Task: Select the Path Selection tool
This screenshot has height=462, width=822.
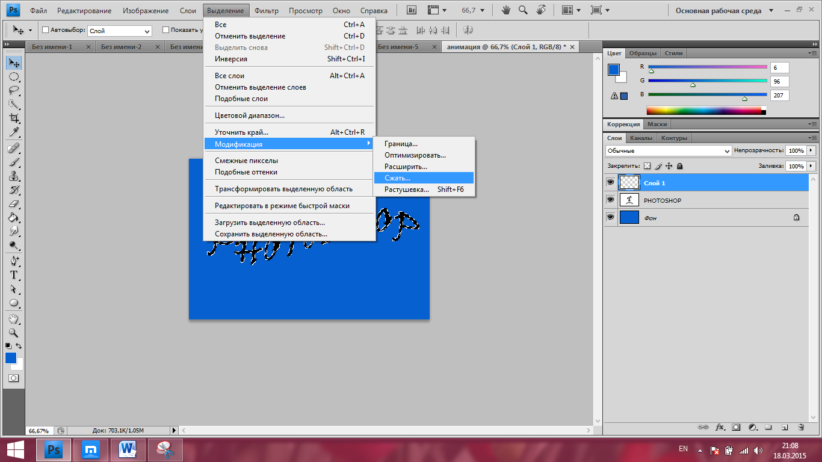Action: pos(14,289)
